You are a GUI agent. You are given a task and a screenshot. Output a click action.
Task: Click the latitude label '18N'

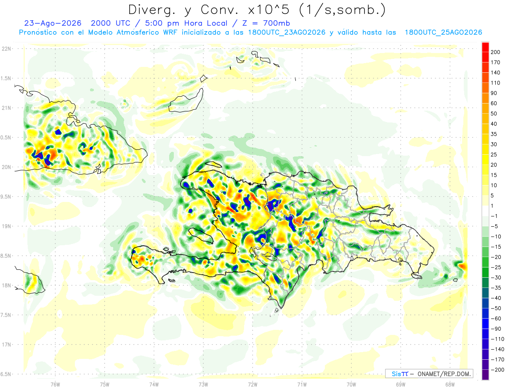tap(7, 285)
